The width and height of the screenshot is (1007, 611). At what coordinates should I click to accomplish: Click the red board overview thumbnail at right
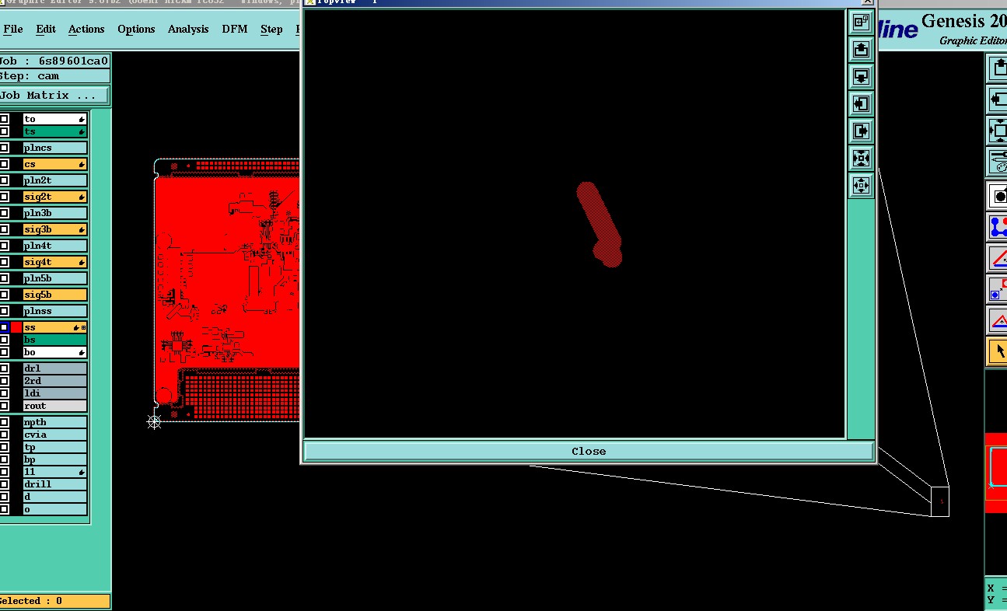coord(996,473)
